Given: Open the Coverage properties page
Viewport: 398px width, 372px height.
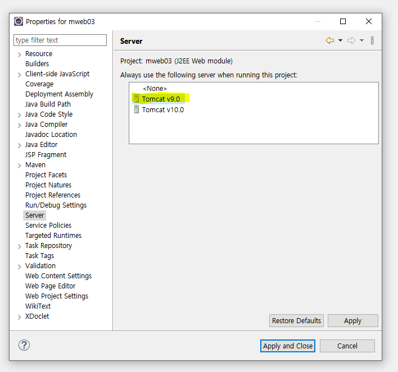Looking at the screenshot, I should [x=39, y=84].
